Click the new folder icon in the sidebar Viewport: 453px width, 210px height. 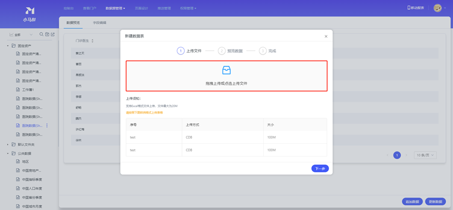(47, 34)
